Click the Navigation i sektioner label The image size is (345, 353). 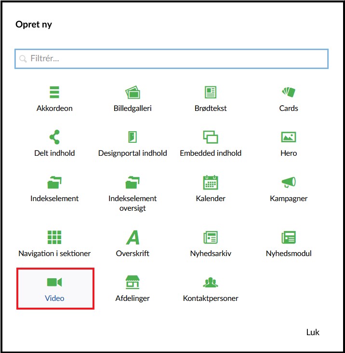[x=54, y=254]
